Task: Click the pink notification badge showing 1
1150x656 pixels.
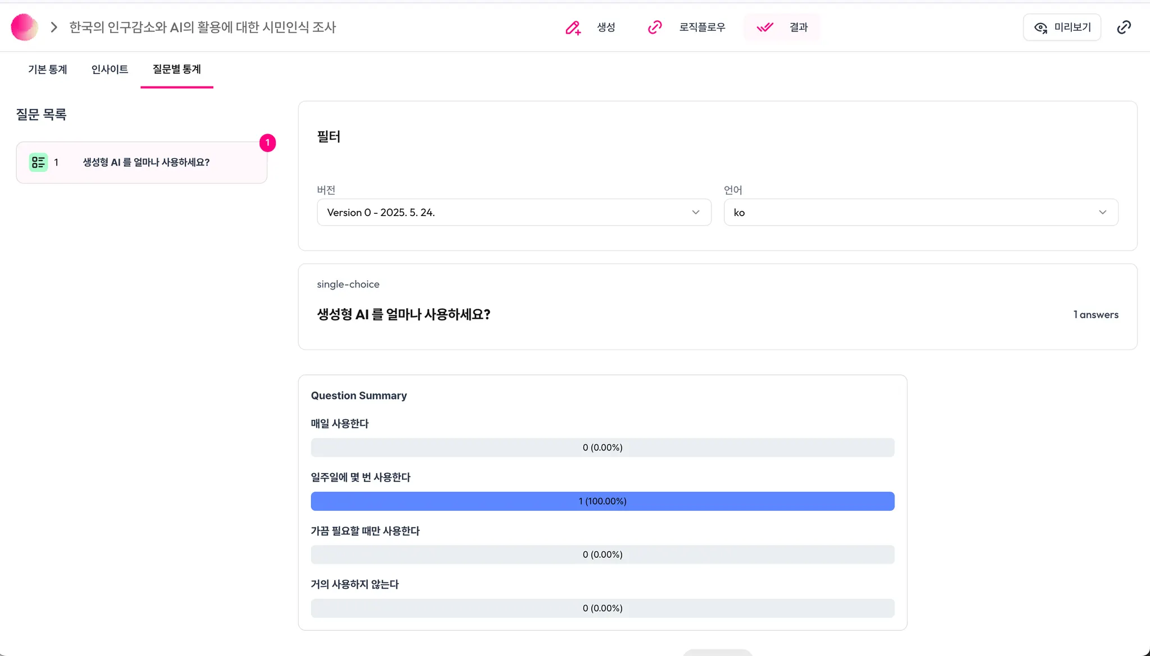Action: (267, 143)
